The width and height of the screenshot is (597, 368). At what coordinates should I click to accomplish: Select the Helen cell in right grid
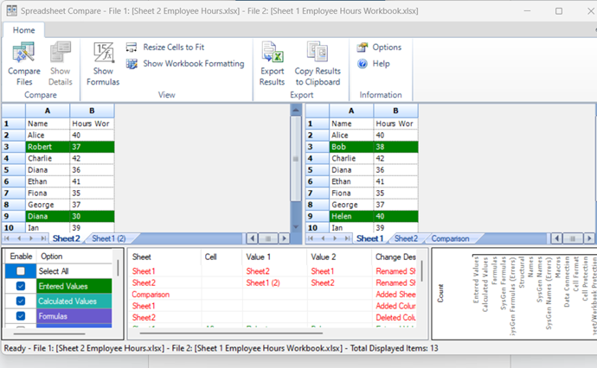point(351,216)
